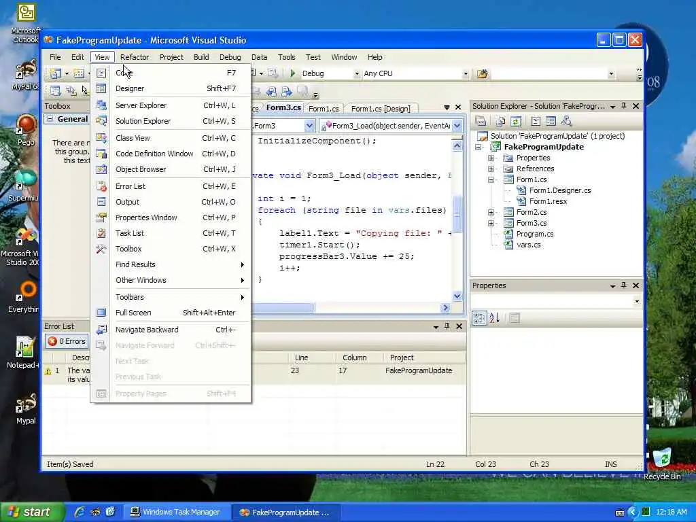Open the Build menu

click(x=201, y=57)
